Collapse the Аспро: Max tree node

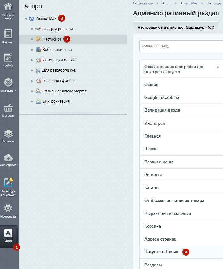click(26, 19)
